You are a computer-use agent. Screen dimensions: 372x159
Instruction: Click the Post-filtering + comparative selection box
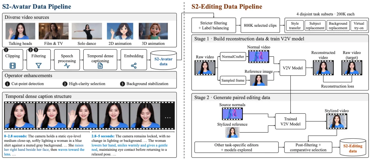pos(308,147)
